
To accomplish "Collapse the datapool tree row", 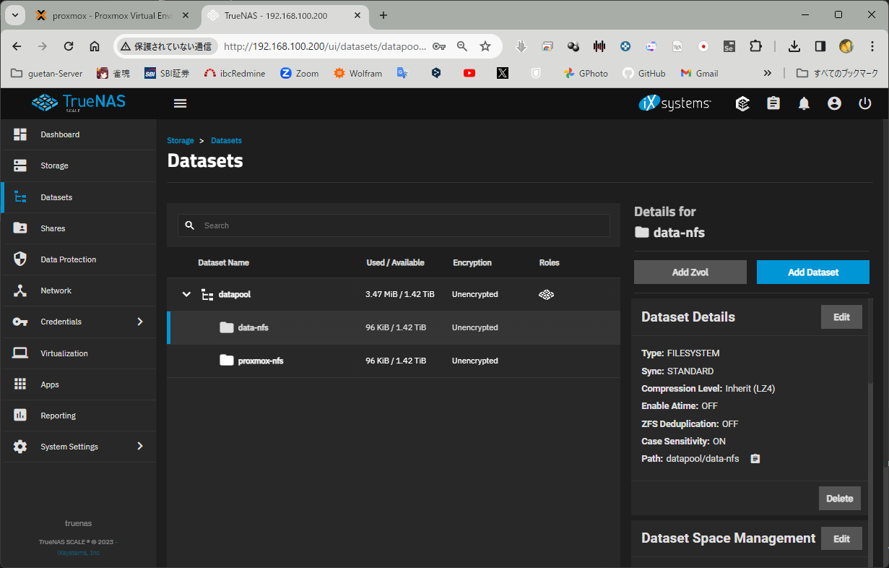I will 186,295.
